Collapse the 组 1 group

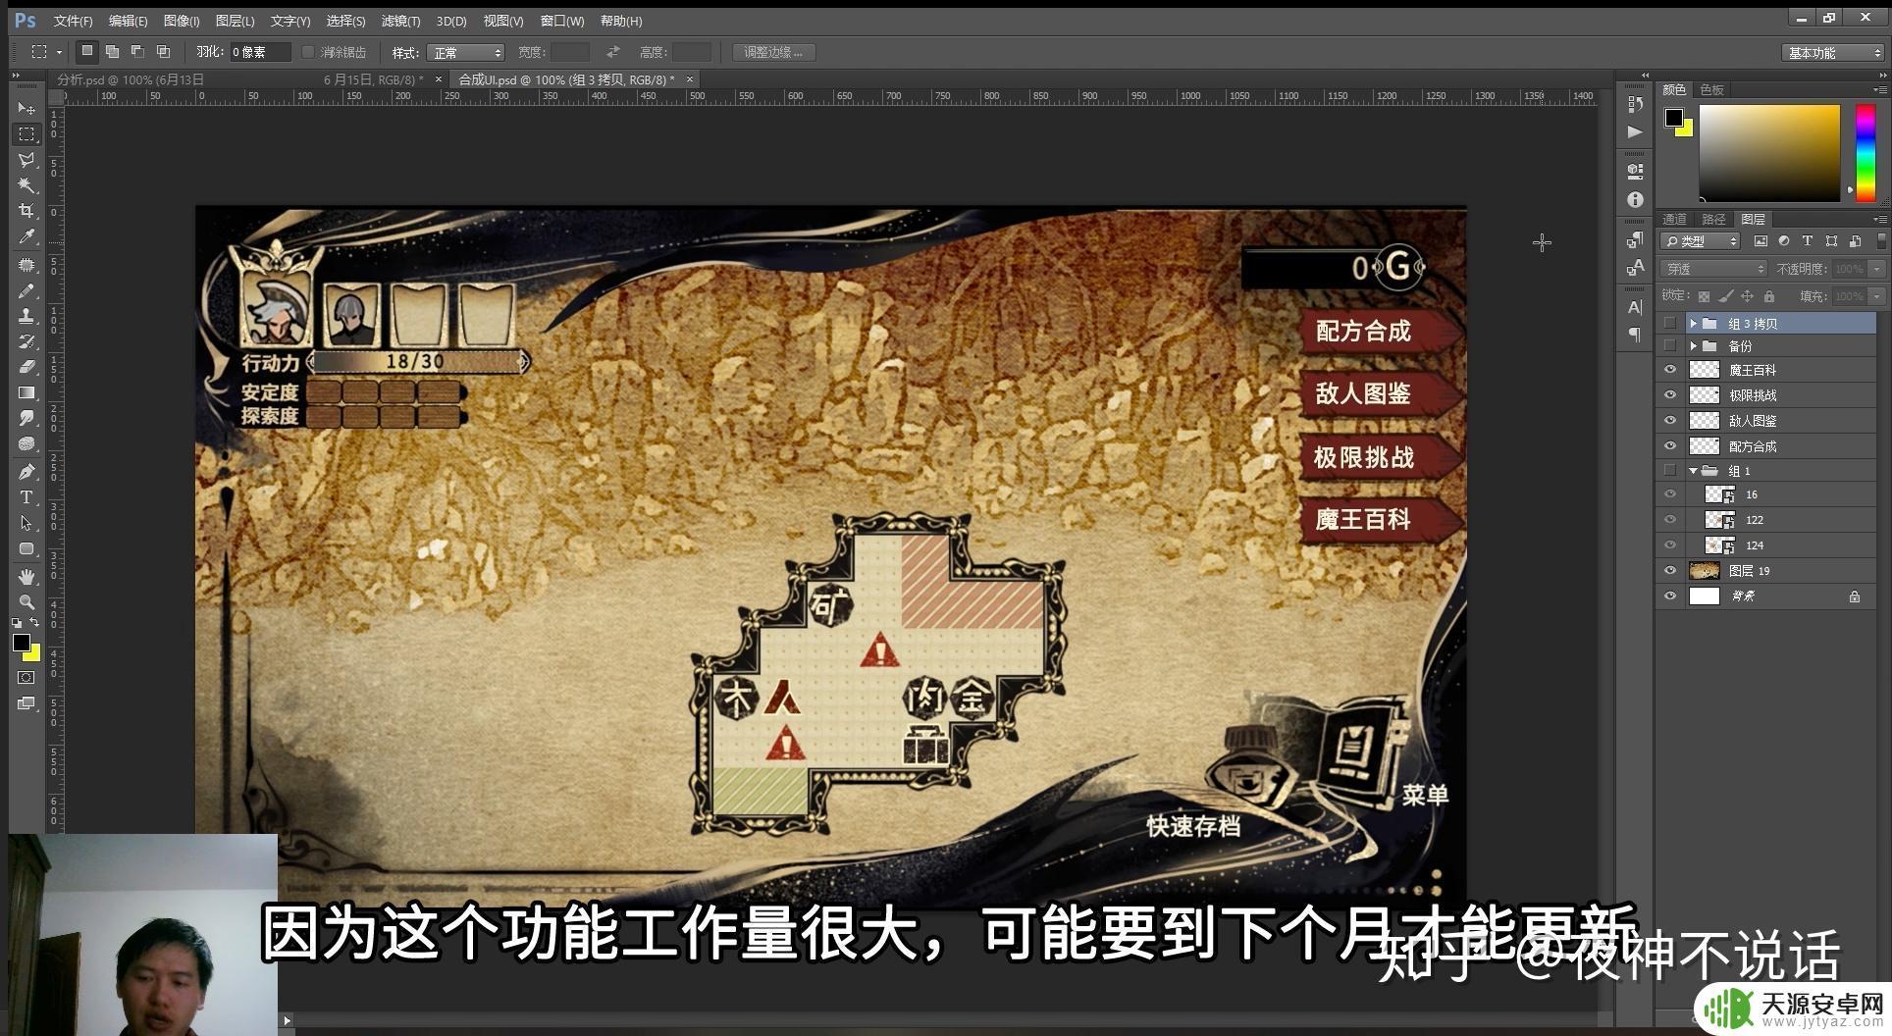(1693, 471)
